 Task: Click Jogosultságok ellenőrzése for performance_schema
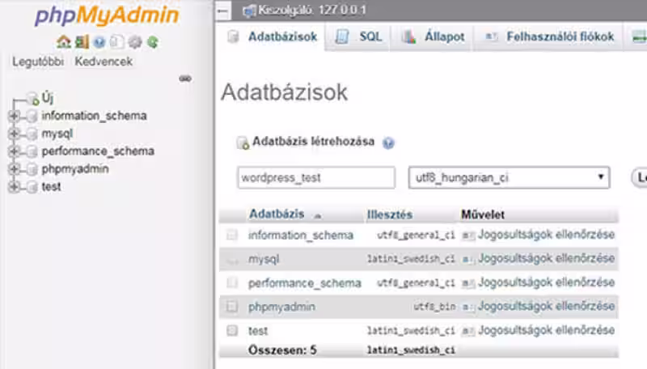click(547, 282)
